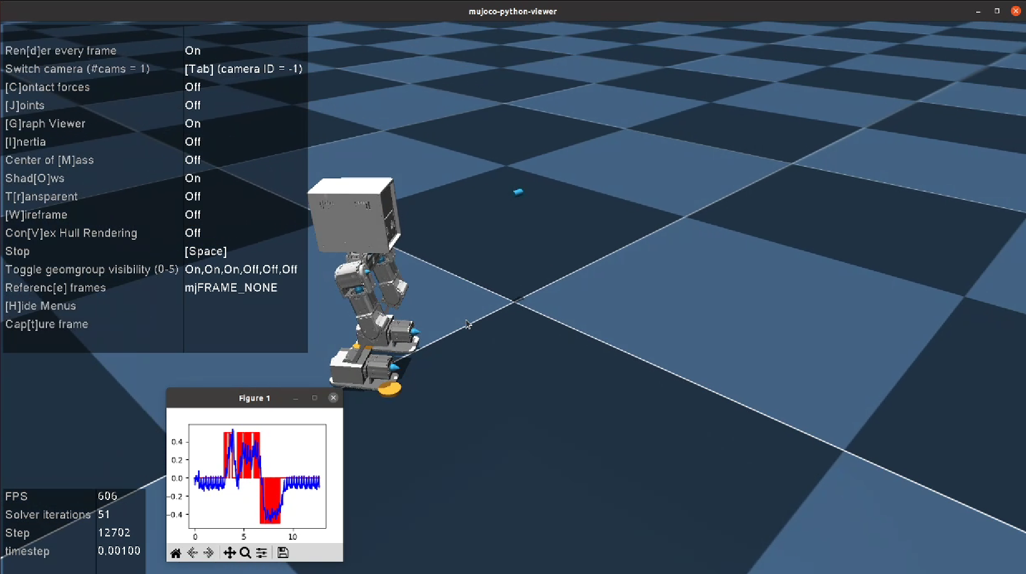Click the '[W]ireframe' label
Image resolution: width=1026 pixels, height=574 pixels.
point(37,215)
